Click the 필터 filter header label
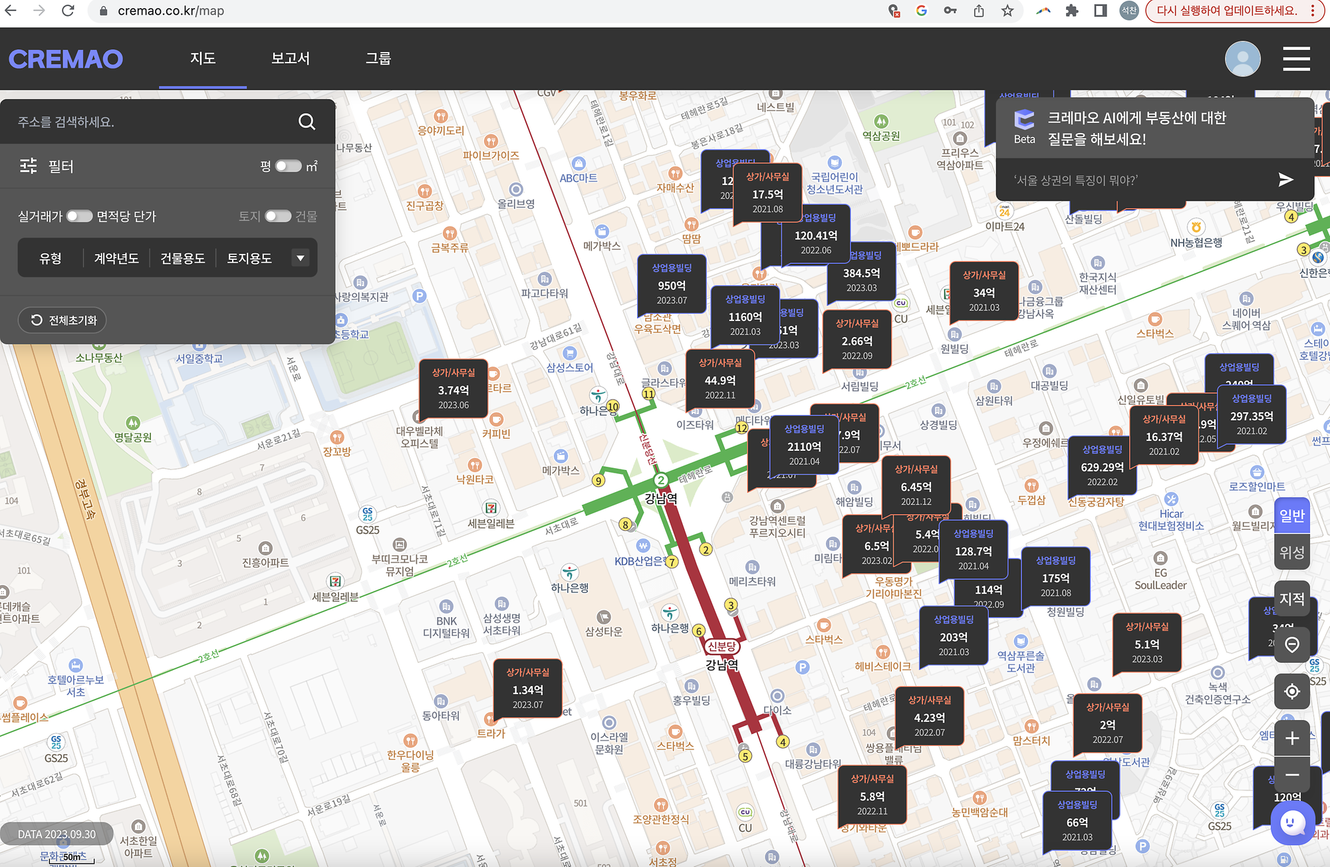This screenshot has height=867, width=1330. 61,166
